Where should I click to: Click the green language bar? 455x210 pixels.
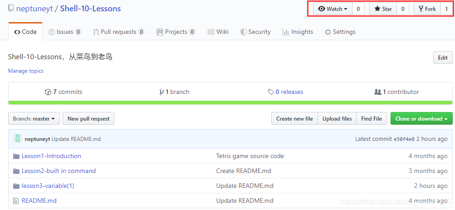pyautogui.click(x=230, y=103)
